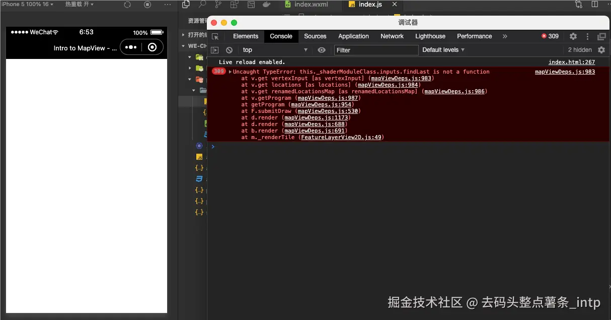Open the mapViewDeps.js:983 error link

pos(564,72)
